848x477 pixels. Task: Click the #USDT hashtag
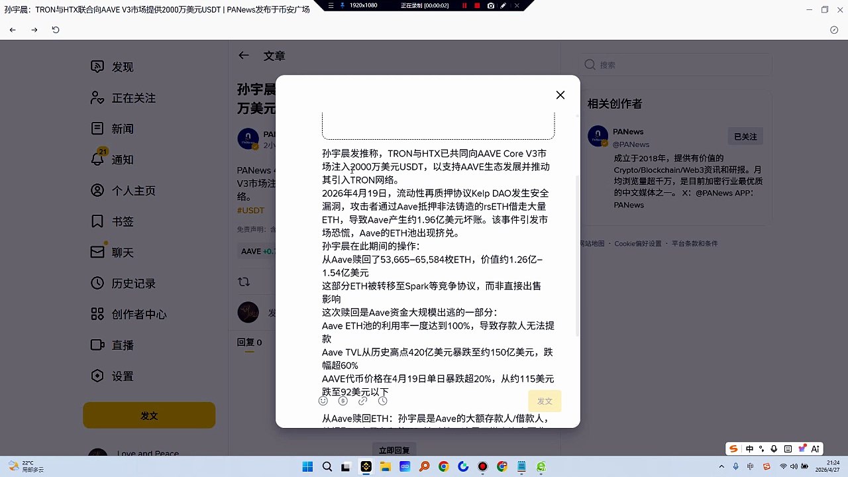point(250,211)
